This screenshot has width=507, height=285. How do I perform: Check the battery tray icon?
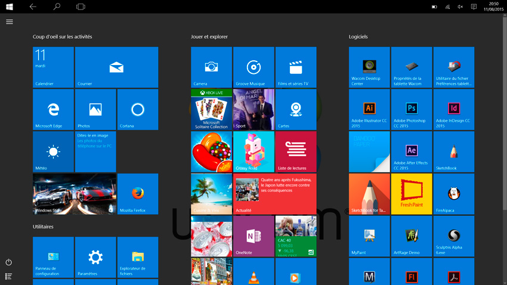(x=434, y=7)
